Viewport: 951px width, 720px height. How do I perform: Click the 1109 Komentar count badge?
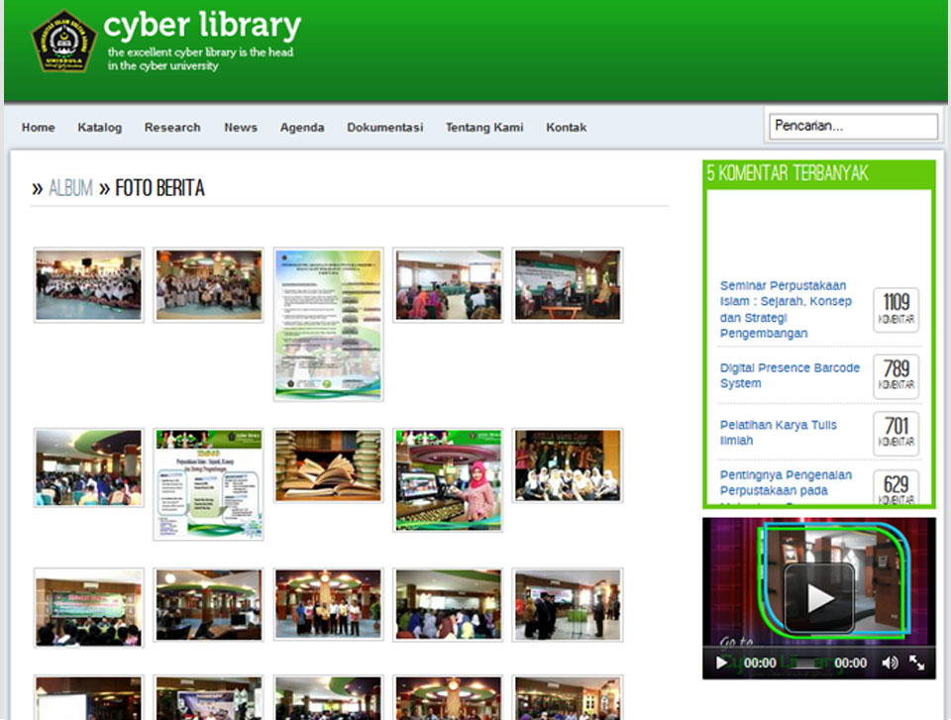point(896,310)
